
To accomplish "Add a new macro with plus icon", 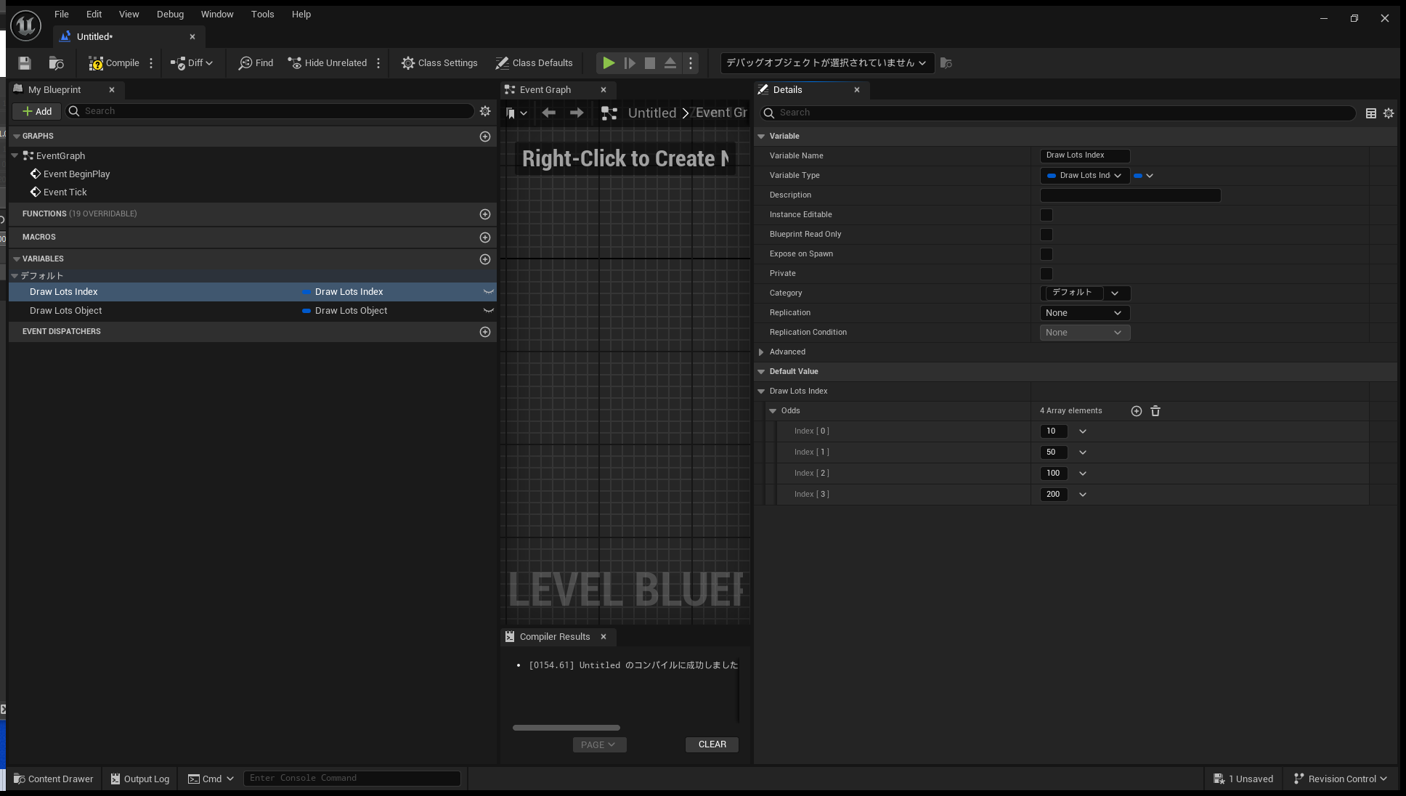I will (x=485, y=237).
